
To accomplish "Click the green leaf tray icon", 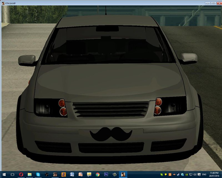I will [x=162, y=174].
